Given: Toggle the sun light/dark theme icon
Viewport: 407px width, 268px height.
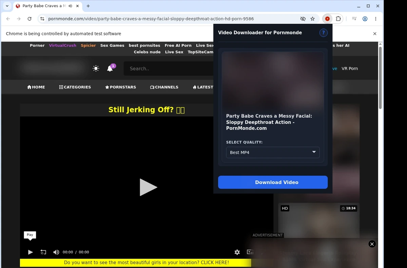Looking at the screenshot, I should (96, 69).
